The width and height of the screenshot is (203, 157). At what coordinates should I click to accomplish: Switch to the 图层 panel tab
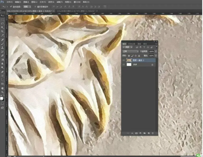click(124, 44)
